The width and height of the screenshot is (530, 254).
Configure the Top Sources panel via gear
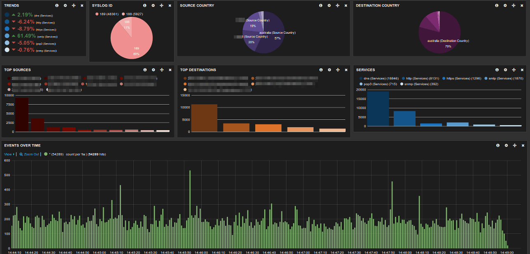[153, 70]
